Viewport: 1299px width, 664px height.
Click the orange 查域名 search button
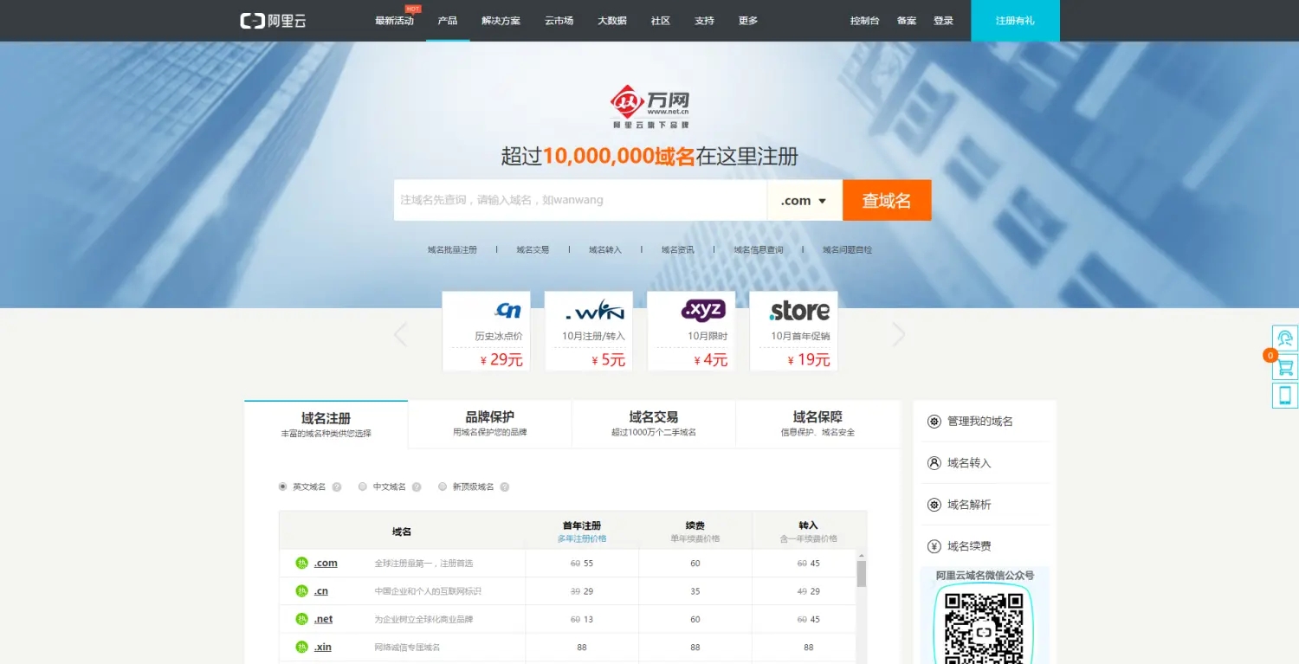tap(887, 200)
